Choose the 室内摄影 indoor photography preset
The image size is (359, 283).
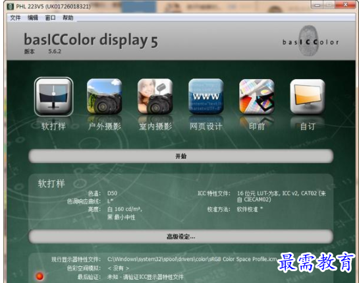155,96
